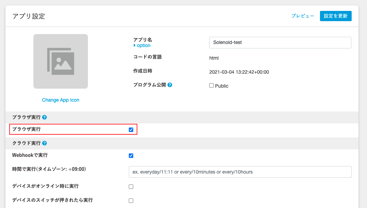
Task: Focus the 時間で実行 schedule input field
Action: [240, 172]
